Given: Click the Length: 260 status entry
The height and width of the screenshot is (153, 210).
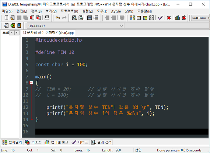Looking at the screenshot, I should pyautogui.click(x=111, y=150).
